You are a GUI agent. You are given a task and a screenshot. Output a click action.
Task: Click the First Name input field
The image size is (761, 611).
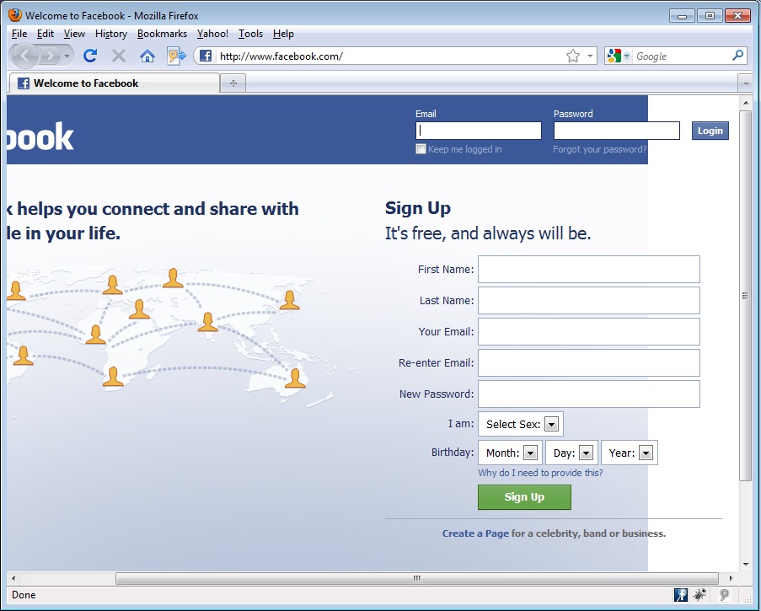589,270
